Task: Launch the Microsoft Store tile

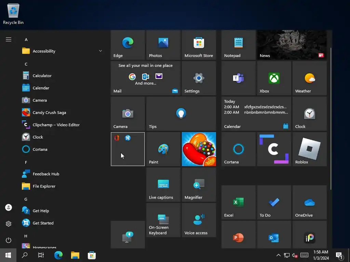Action: (x=199, y=45)
